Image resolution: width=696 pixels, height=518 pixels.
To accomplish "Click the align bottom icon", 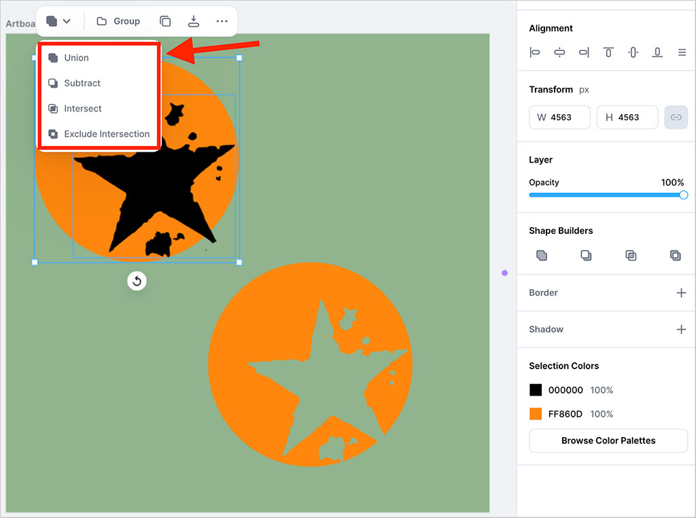I will 657,52.
